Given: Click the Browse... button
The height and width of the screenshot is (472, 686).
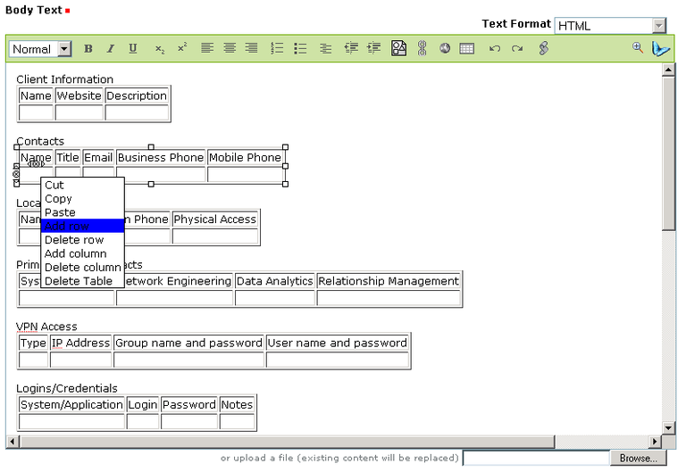Looking at the screenshot, I should coord(638,459).
